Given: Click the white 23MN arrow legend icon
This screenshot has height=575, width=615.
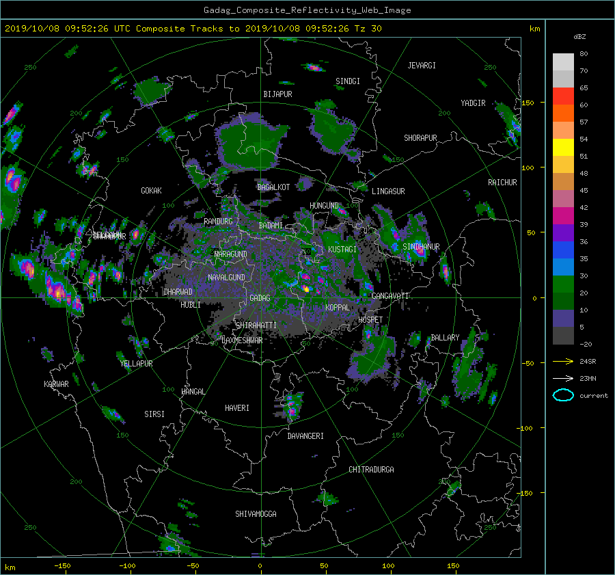Looking at the screenshot, I should [563, 378].
